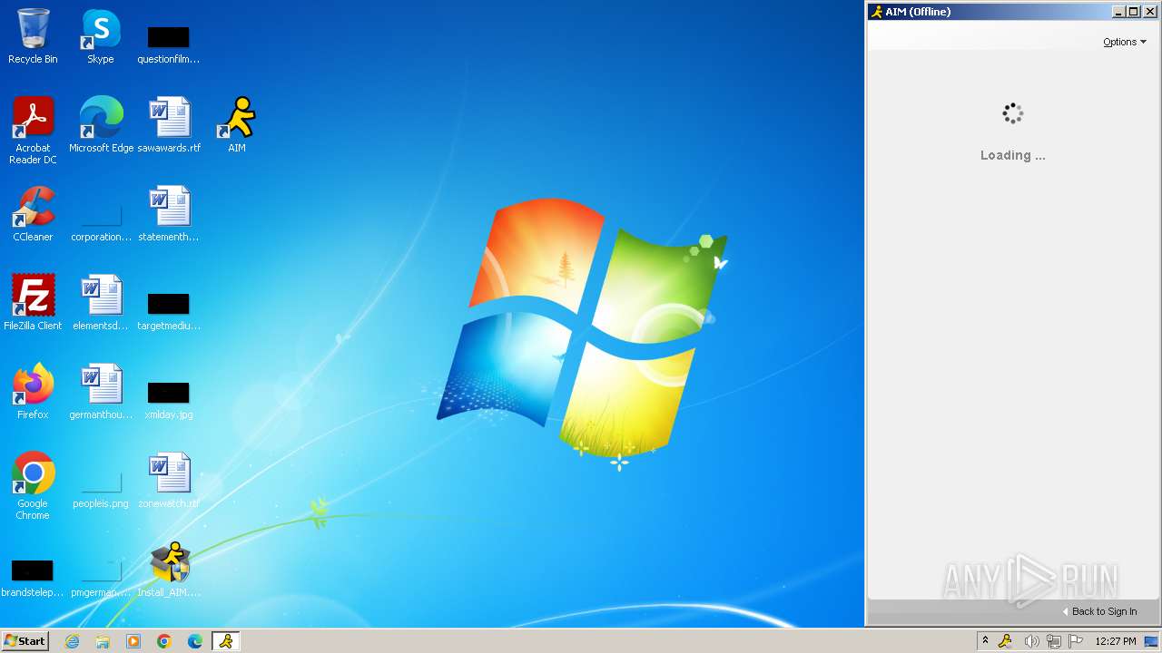1162x653 pixels.
Task: Select the statementh document icon
Action: pos(169,214)
